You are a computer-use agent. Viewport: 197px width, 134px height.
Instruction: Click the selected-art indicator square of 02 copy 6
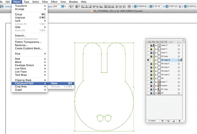pos(181,60)
